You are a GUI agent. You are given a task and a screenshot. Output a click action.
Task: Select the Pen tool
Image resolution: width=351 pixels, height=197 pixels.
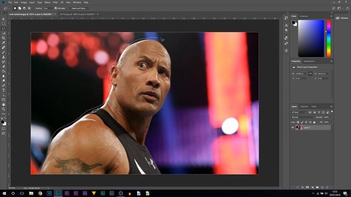(x=3, y=85)
